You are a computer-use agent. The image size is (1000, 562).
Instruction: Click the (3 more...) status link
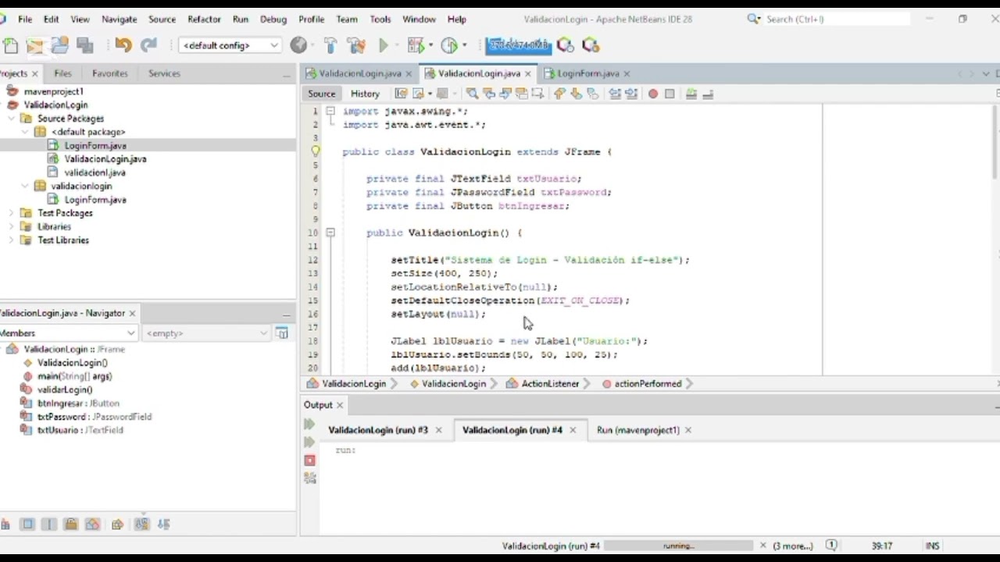pyautogui.click(x=793, y=546)
